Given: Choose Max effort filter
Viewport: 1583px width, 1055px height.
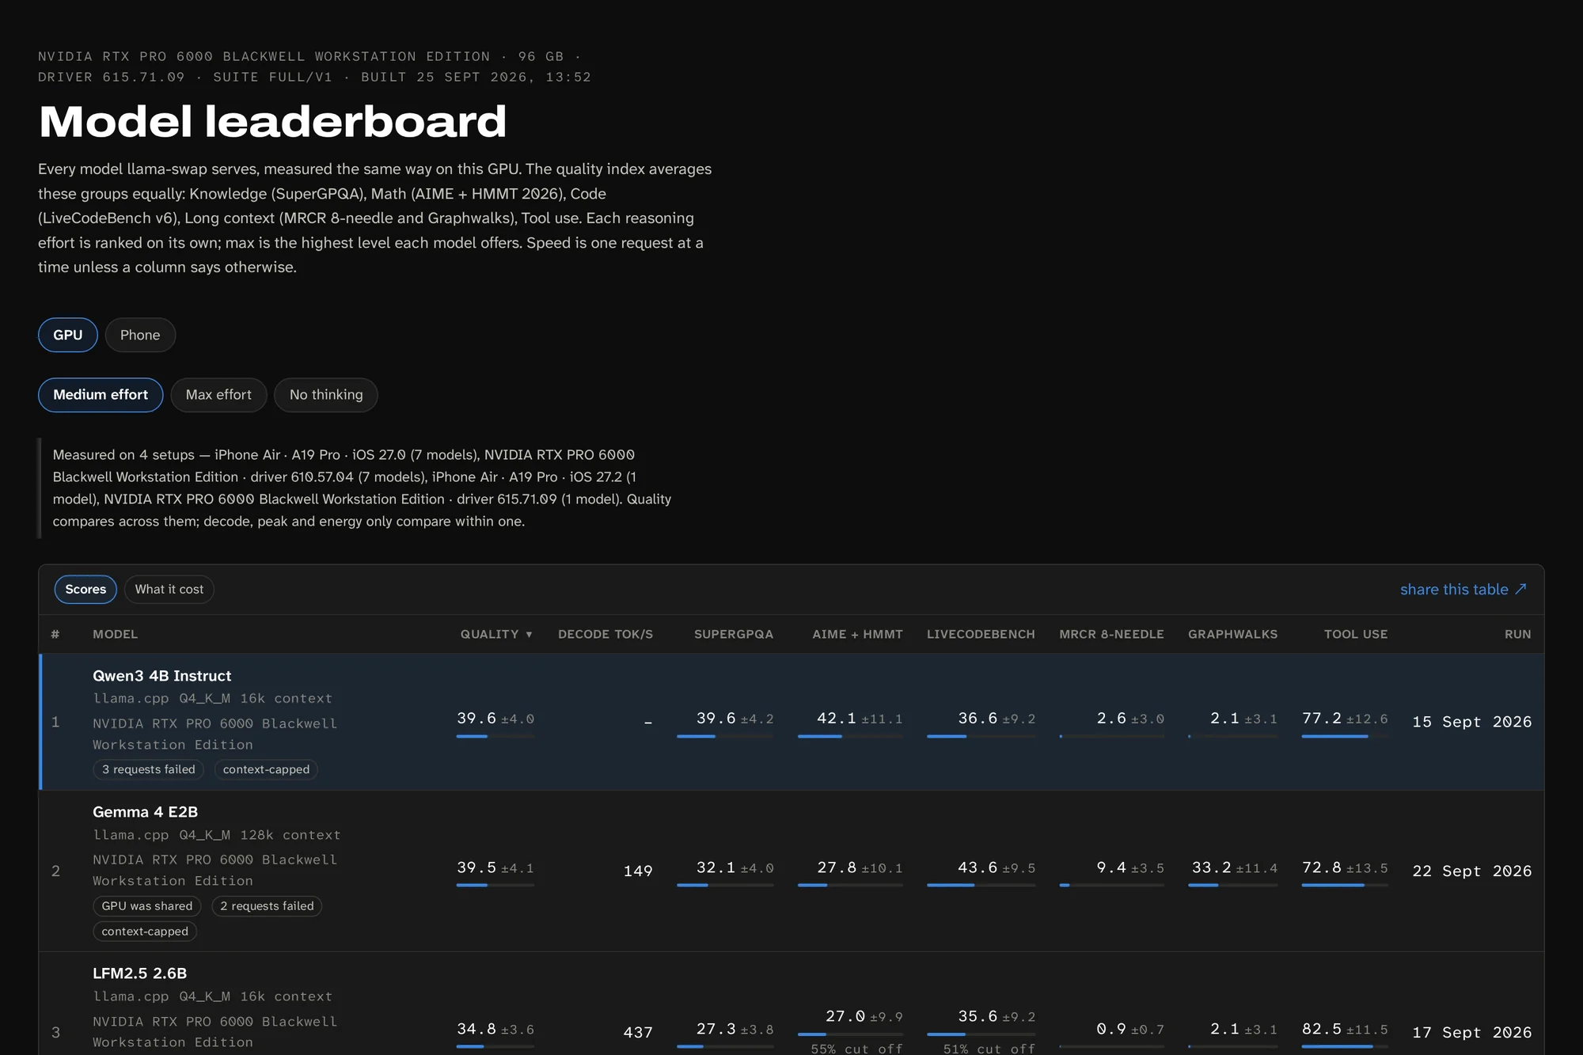Looking at the screenshot, I should [218, 395].
